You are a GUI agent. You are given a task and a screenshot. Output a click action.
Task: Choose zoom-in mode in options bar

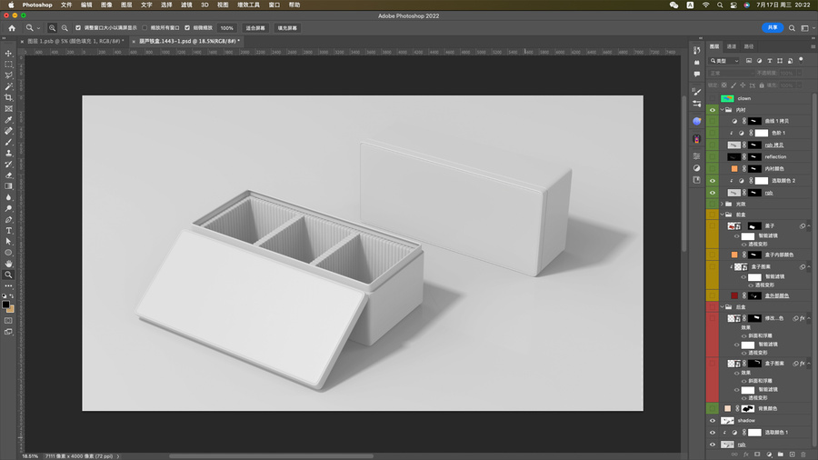click(52, 28)
